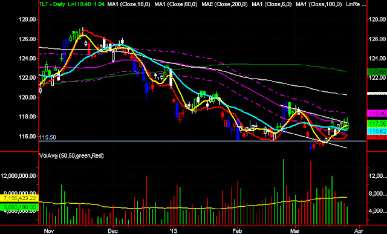Open the VolAvg (50,50,green,Red) study label
The image size is (387, 234).
click(71, 156)
